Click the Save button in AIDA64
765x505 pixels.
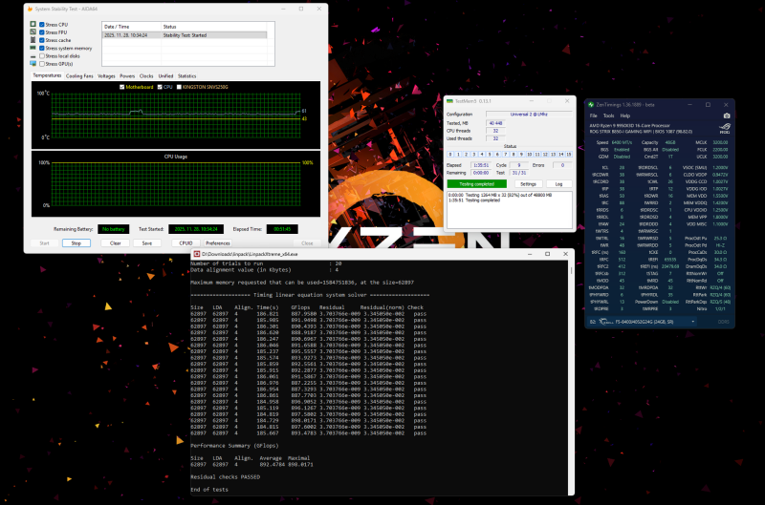(x=147, y=243)
